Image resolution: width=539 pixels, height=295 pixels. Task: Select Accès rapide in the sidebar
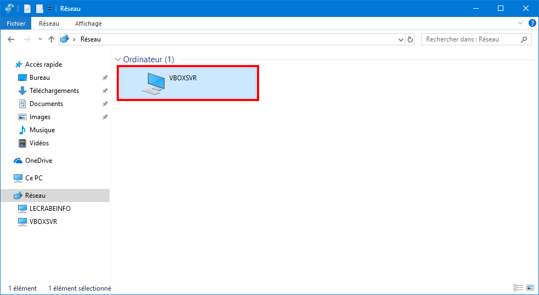tap(43, 64)
